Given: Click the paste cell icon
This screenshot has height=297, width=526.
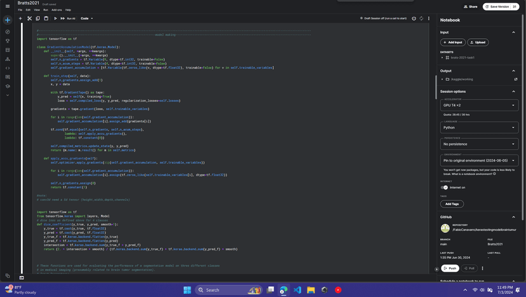Looking at the screenshot, I should [46, 18].
